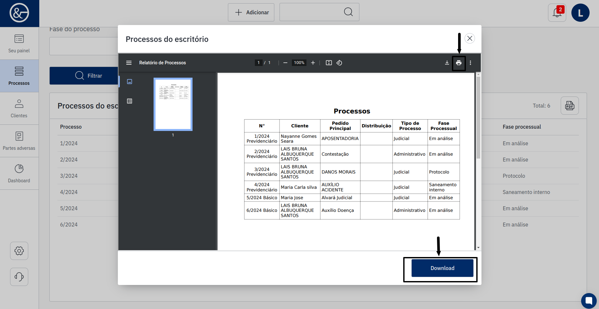
Task: Click the Auxílio Doença cell in the PDF
Action: coord(340,210)
